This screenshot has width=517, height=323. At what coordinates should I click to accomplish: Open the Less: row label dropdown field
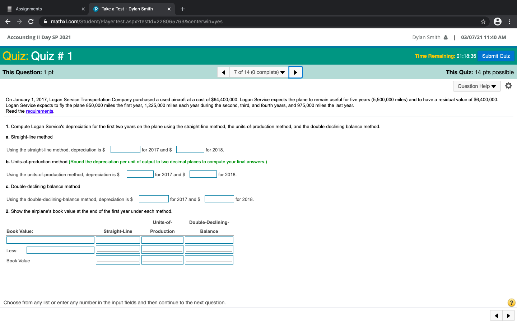pos(60,250)
